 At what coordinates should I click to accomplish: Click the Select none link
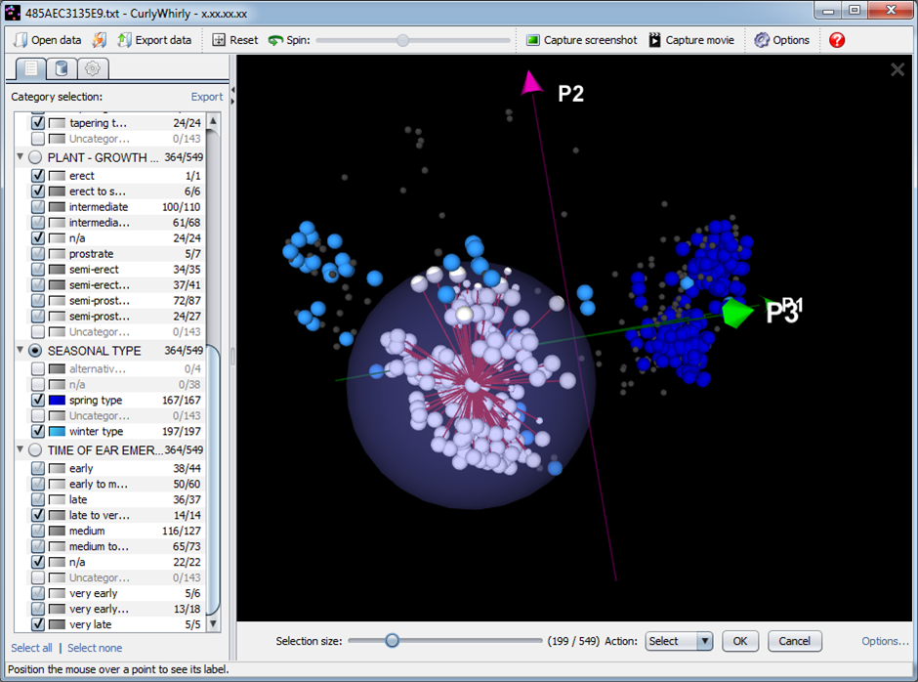click(95, 648)
